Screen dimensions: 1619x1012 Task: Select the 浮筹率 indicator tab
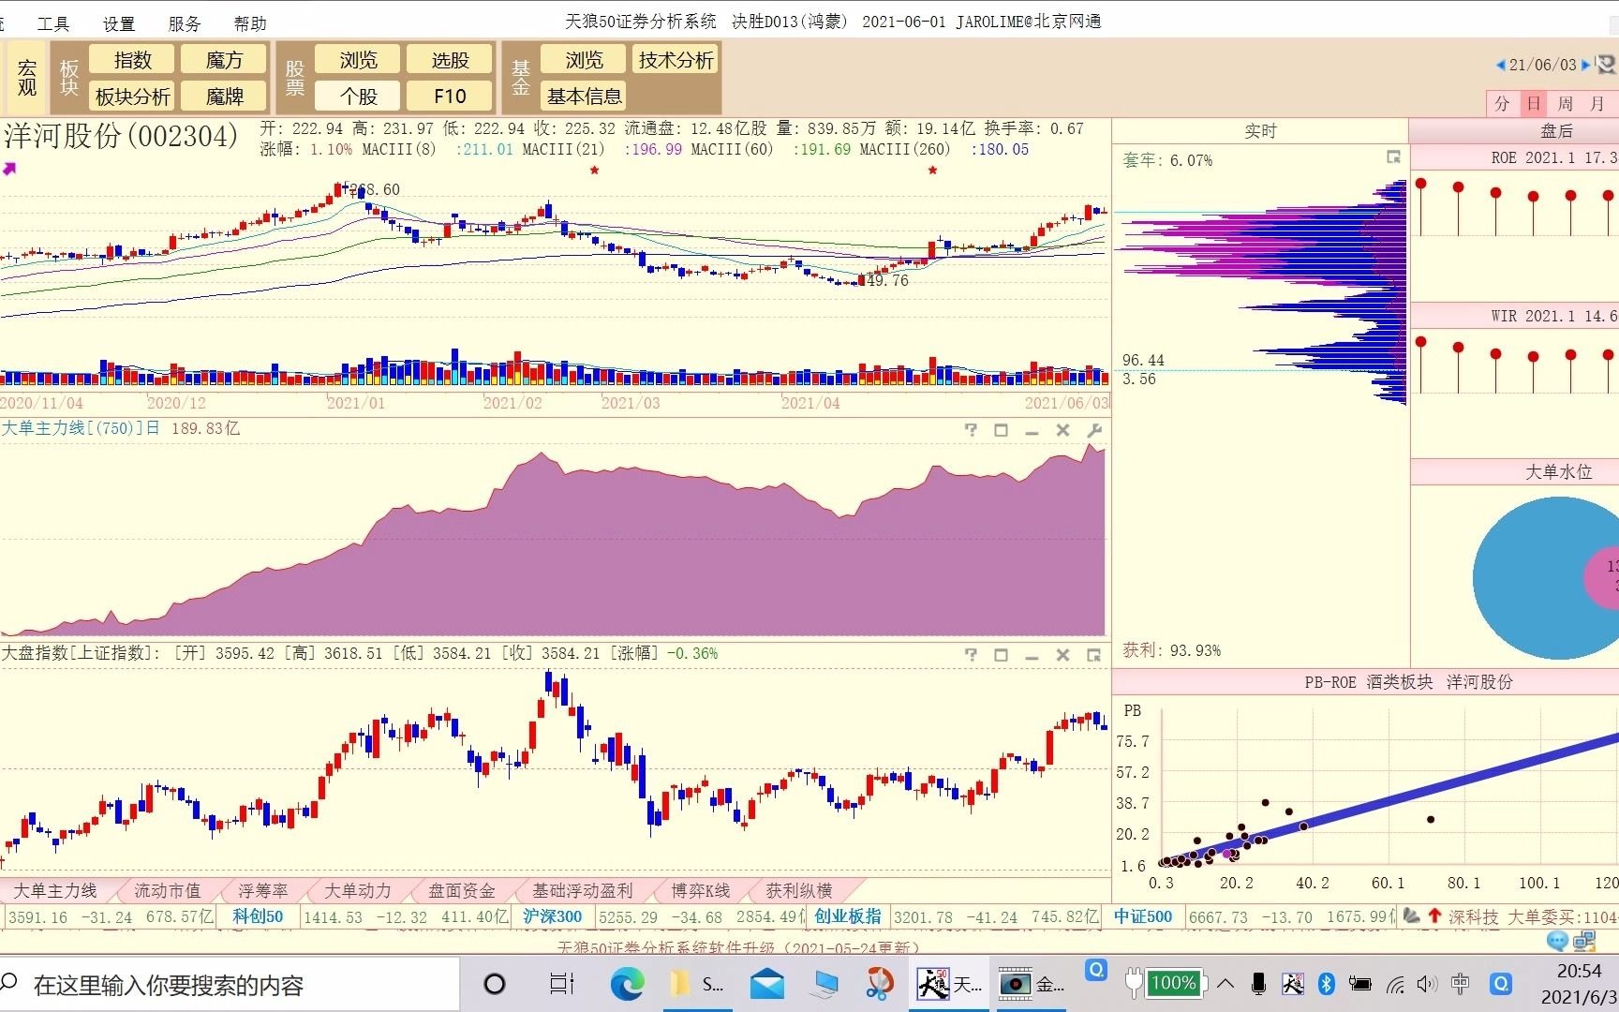263,890
